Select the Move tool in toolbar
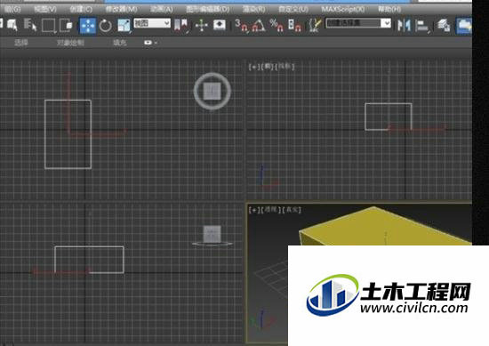This screenshot has height=346, width=489. coord(88,26)
